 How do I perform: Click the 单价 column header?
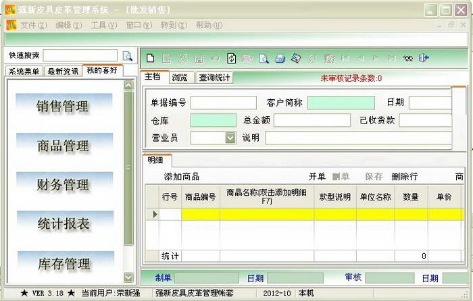pyautogui.click(x=444, y=197)
